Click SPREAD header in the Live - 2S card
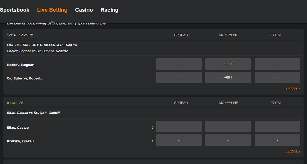The image size is (307, 164). tap(181, 103)
